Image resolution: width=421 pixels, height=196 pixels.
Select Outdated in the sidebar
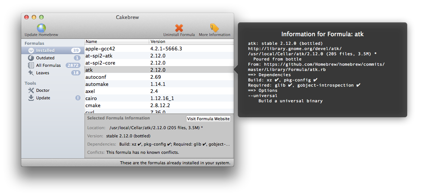(53, 58)
